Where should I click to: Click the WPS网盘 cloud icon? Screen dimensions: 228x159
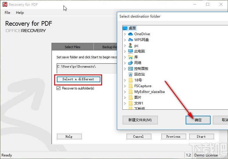click(x=131, y=40)
